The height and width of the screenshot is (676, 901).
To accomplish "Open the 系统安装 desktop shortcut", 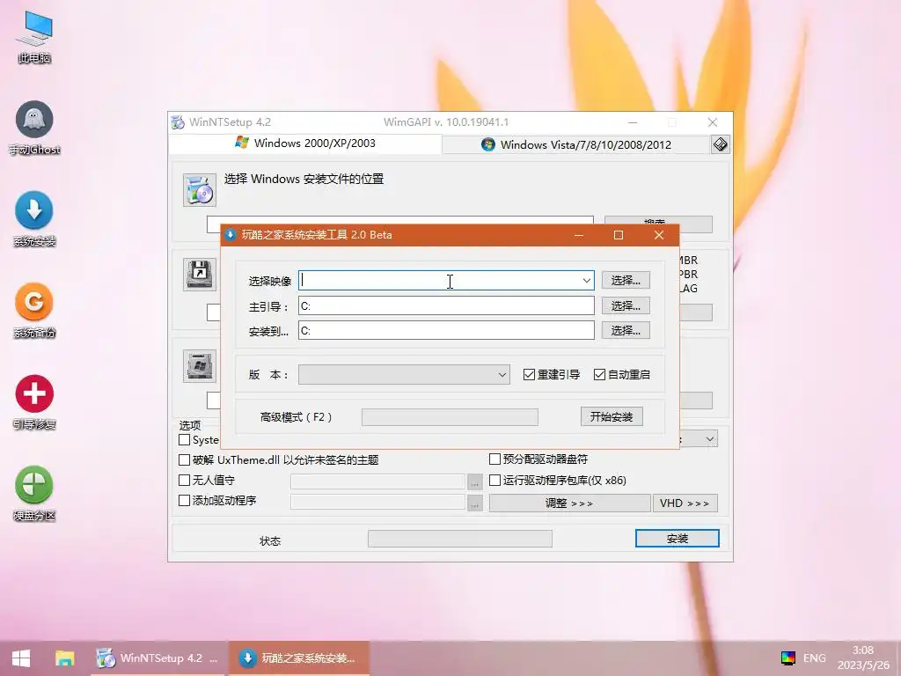I will [x=34, y=219].
